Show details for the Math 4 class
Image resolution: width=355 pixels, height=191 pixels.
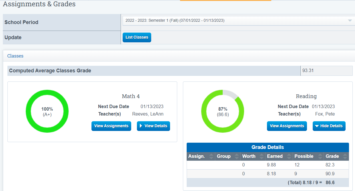point(153,126)
